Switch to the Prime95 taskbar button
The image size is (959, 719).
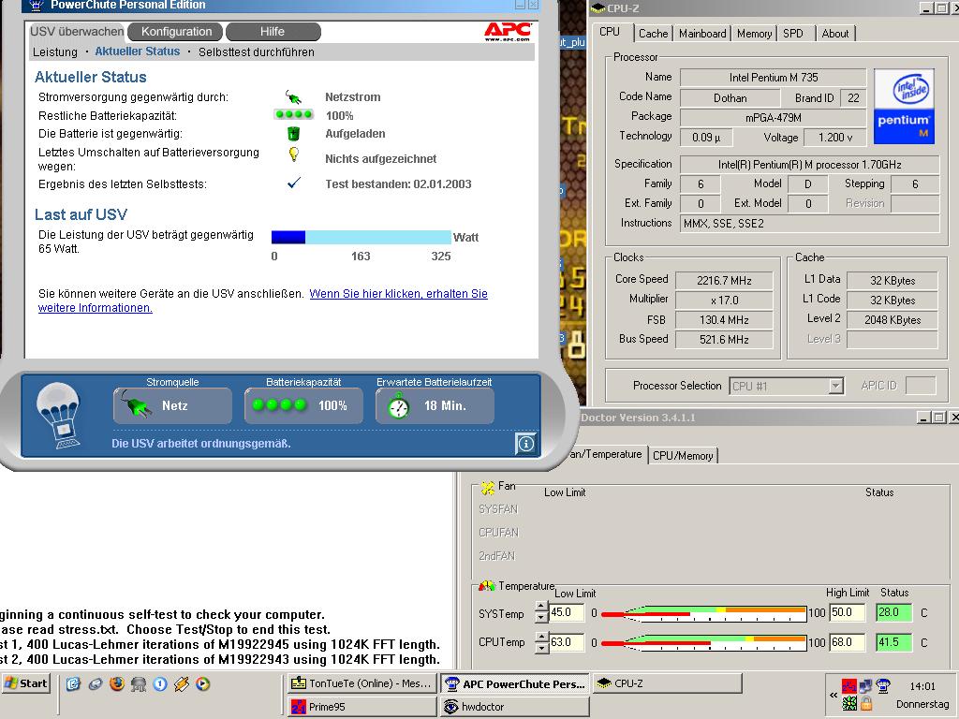[x=362, y=707]
